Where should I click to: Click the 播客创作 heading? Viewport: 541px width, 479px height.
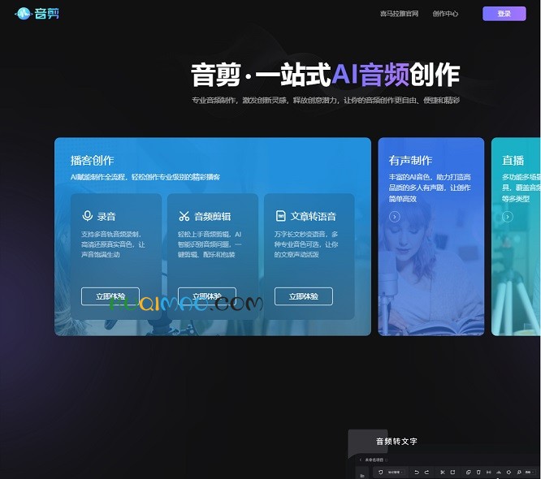(92, 161)
